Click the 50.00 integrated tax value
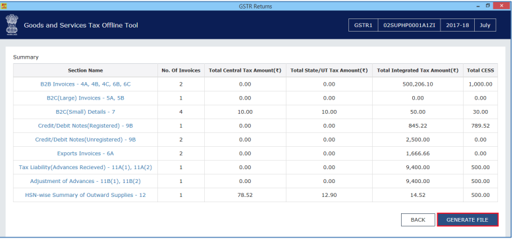 (x=418, y=112)
